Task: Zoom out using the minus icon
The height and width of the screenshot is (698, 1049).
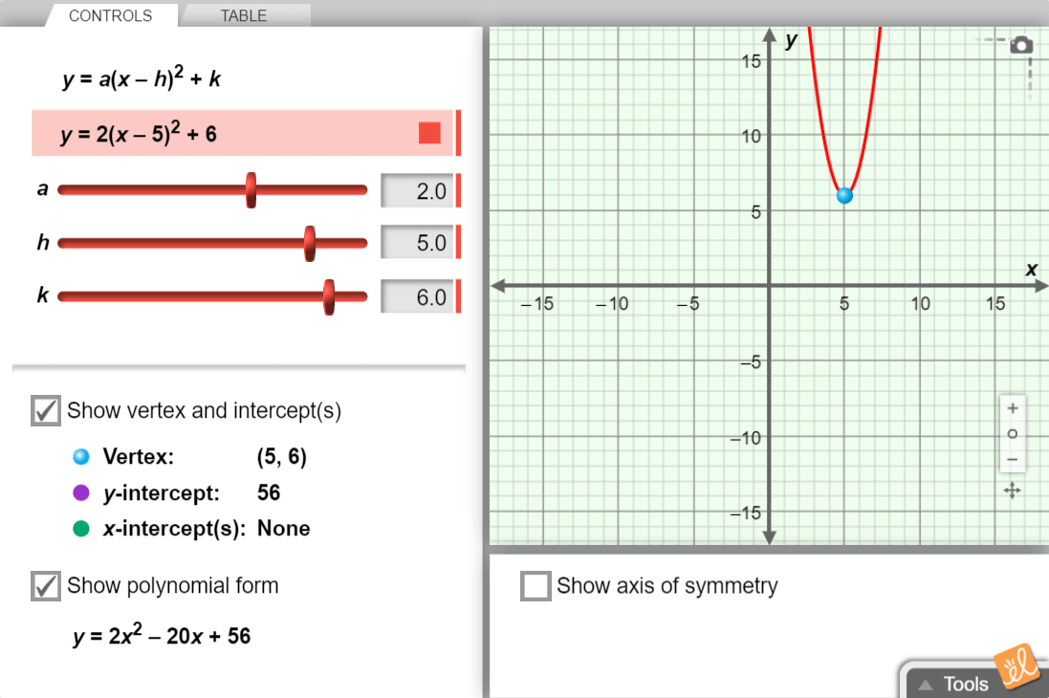Action: coord(1012,459)
